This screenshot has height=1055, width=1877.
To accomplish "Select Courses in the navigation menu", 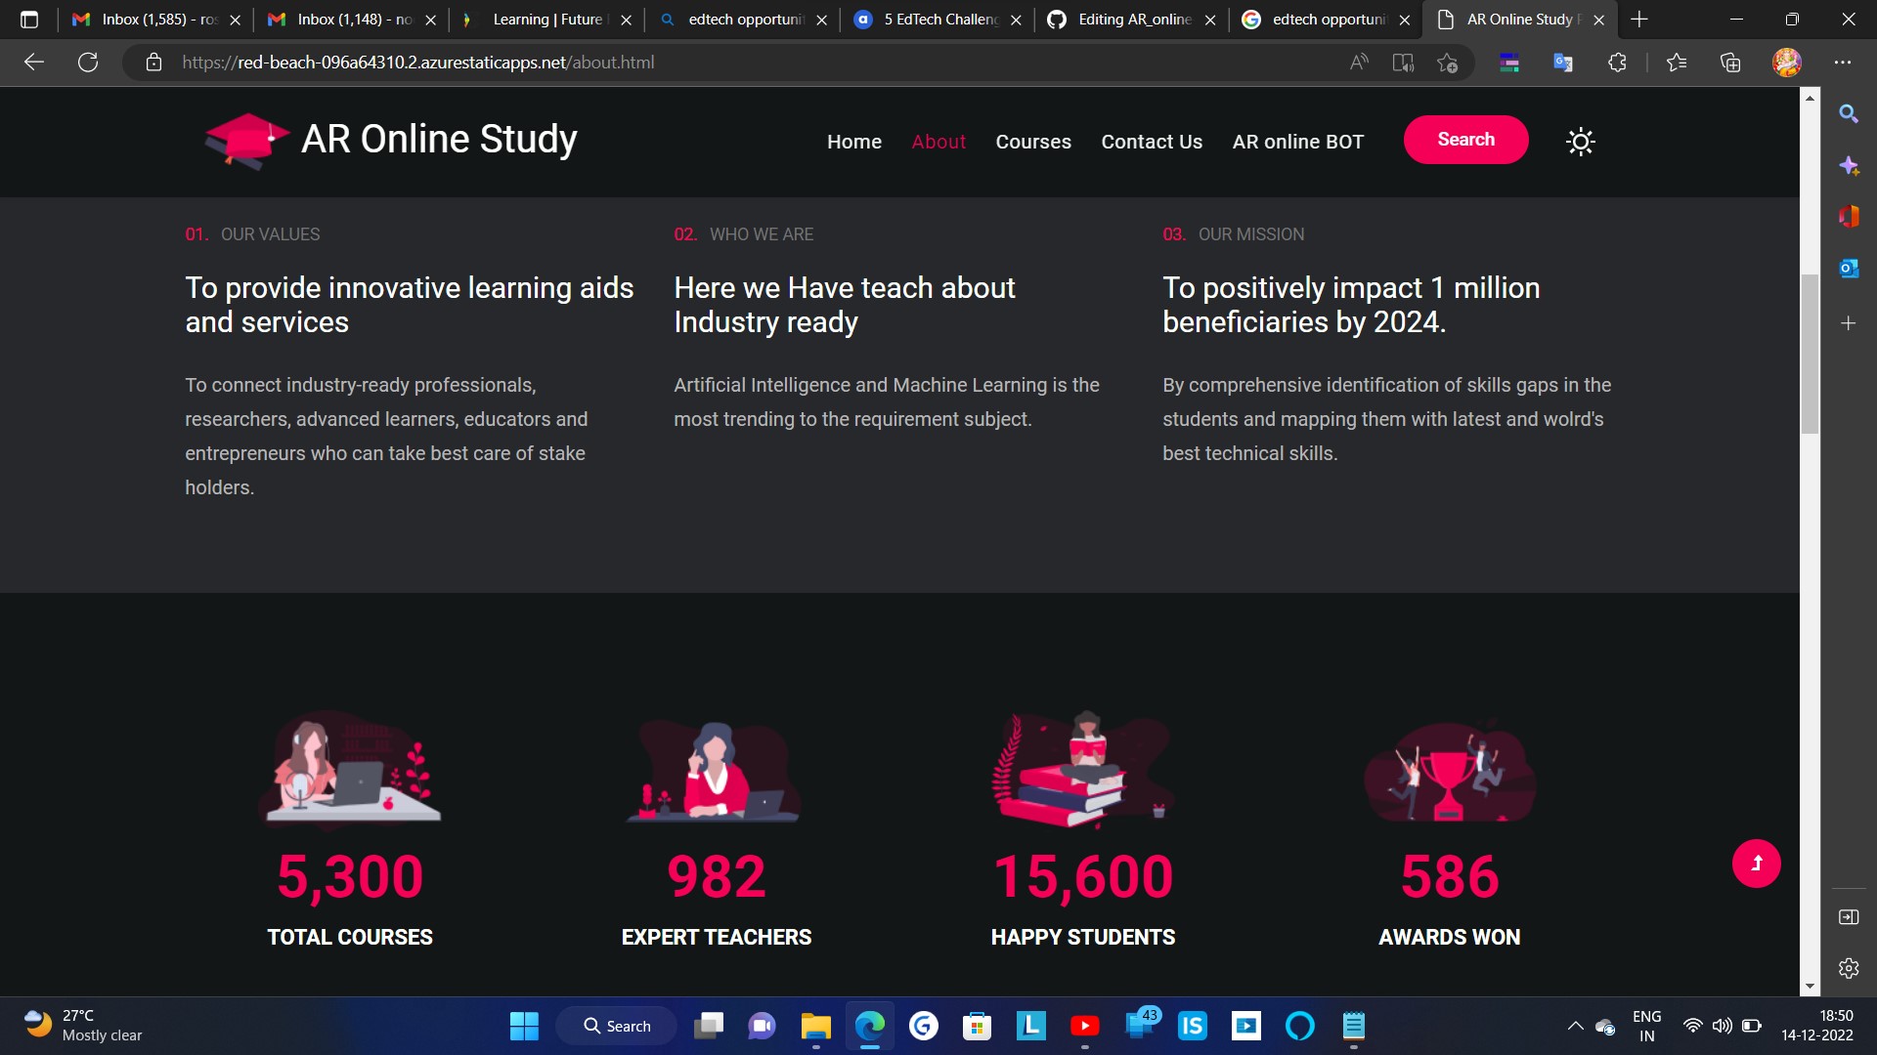I will click(1033, 142).
